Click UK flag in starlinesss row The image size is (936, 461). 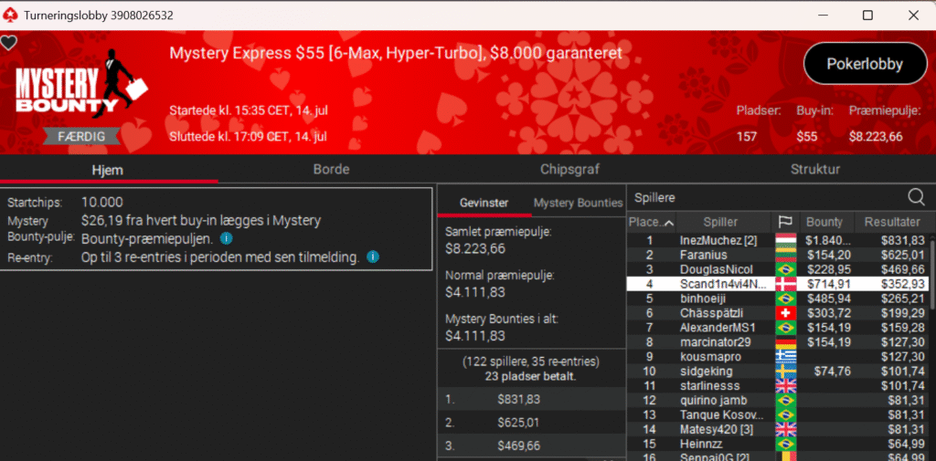point(785,386)
